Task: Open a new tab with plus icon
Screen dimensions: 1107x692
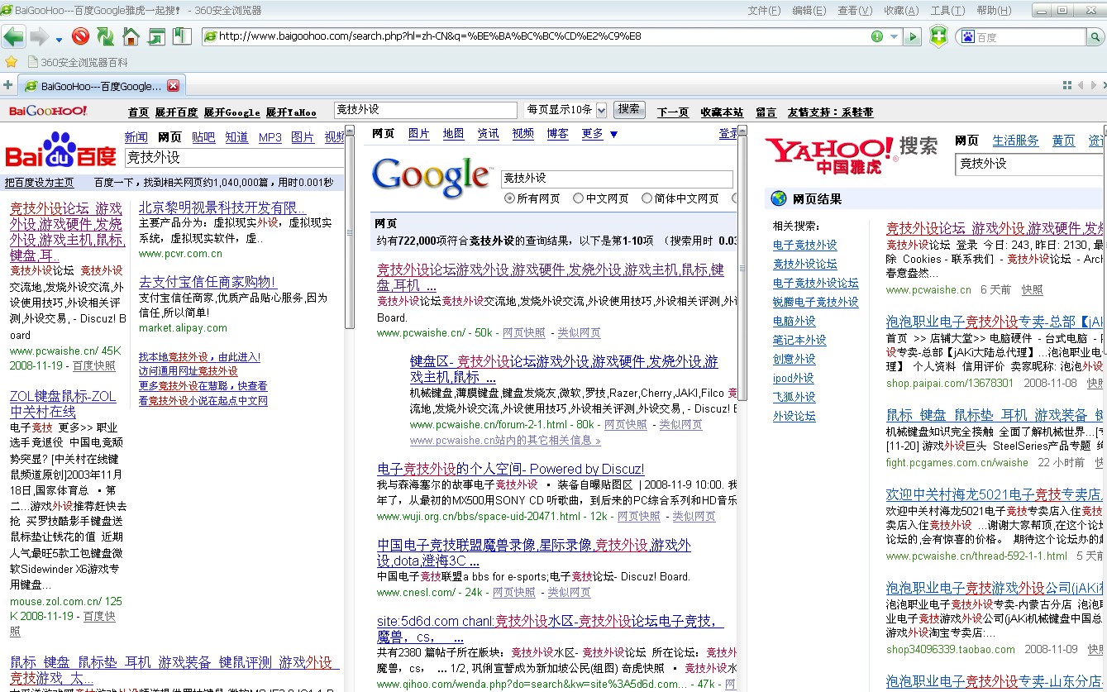Action: point(7,85)
